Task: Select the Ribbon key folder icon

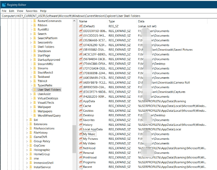Action: [35, 25]
